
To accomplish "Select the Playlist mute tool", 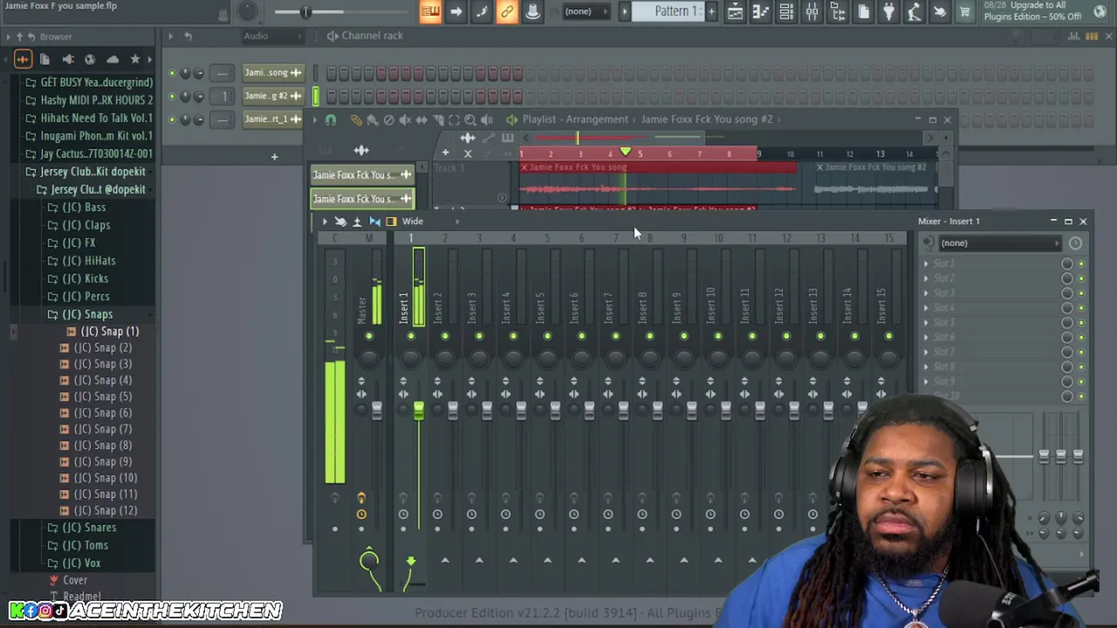I will pyautogui.click(x=405, y=119).
